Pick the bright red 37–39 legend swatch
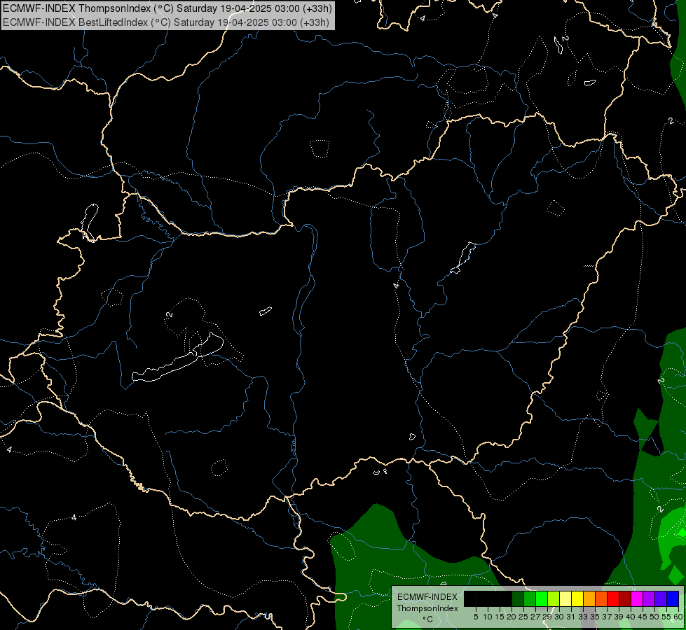 613,598
